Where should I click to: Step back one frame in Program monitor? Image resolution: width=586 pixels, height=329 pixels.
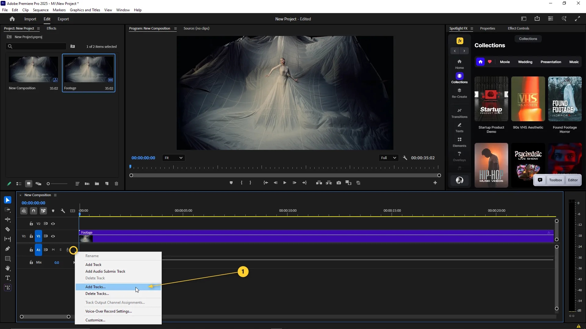275,183
